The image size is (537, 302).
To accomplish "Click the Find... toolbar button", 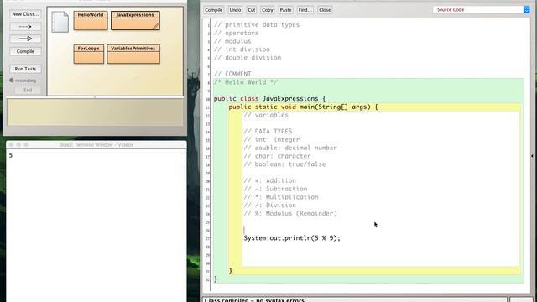I will point(305,10).
